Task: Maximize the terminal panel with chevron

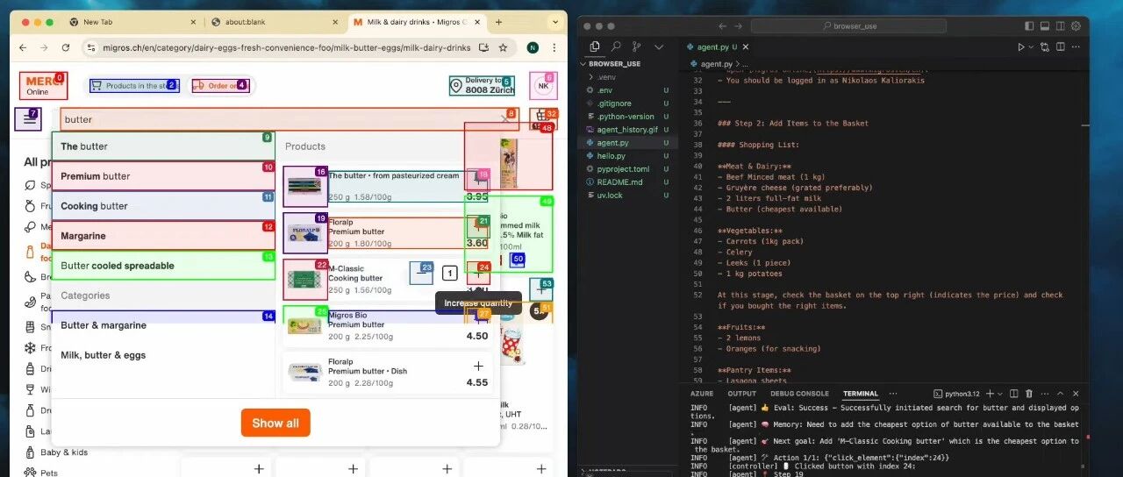Action: pos(1060,394)
